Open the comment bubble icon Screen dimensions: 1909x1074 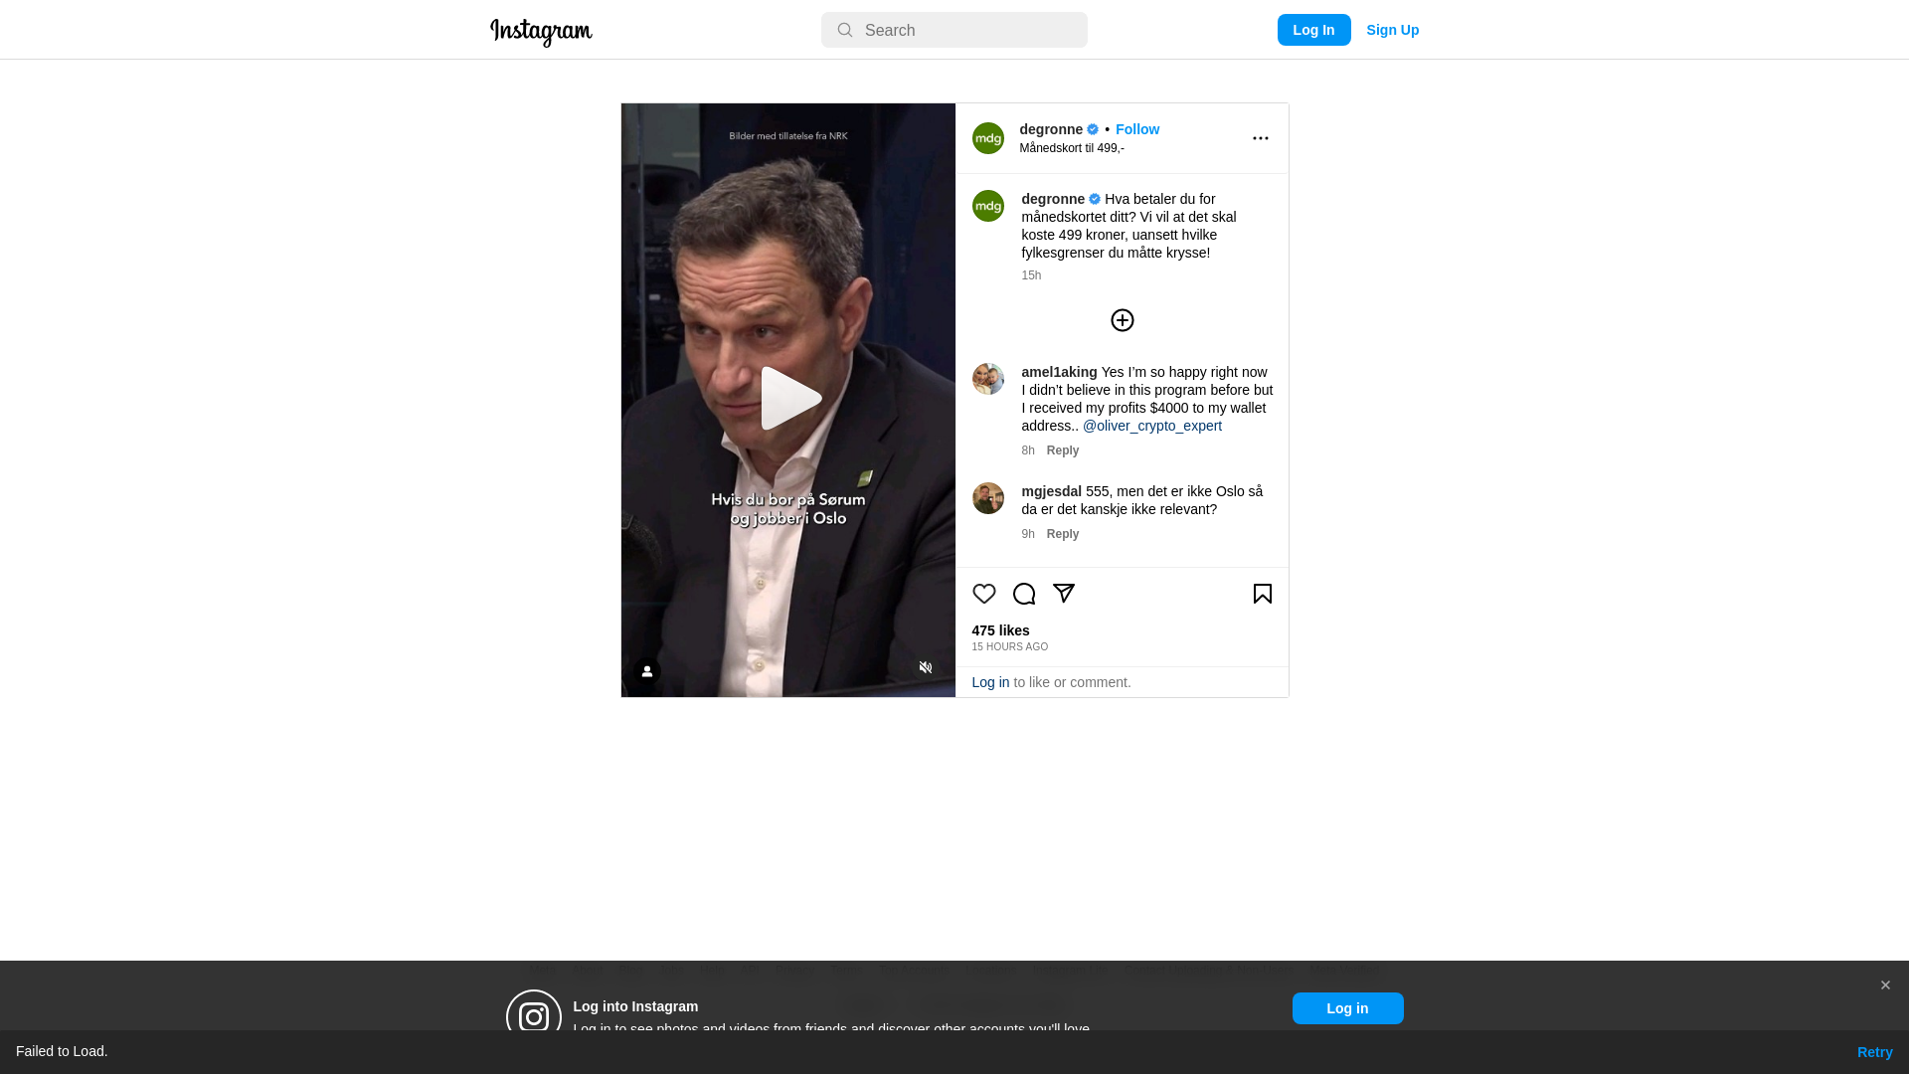1023,594
